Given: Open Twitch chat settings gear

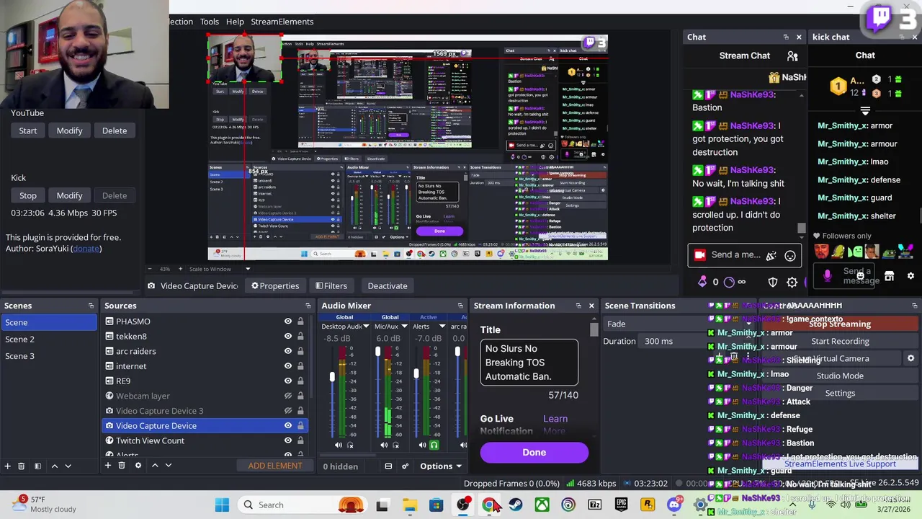Looking at the screenshot, I should 792,282.
